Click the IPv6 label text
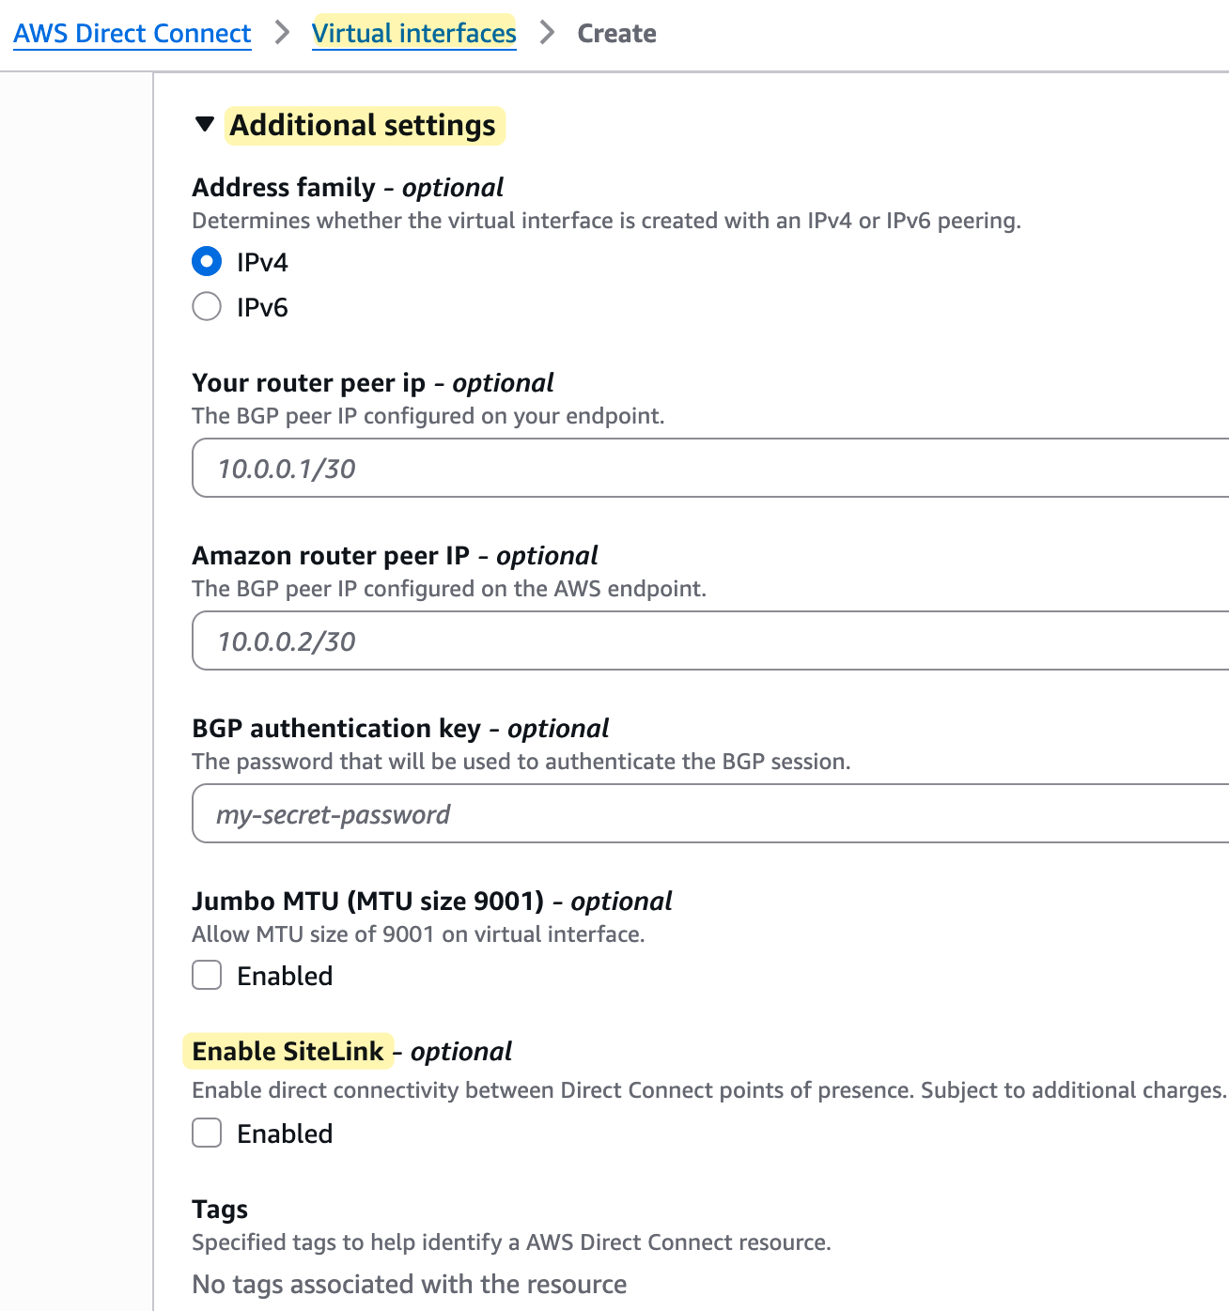 coord(262,307)
